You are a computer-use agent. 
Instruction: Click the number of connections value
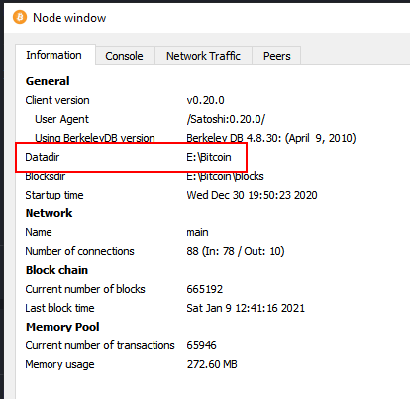tap(236, 251)
